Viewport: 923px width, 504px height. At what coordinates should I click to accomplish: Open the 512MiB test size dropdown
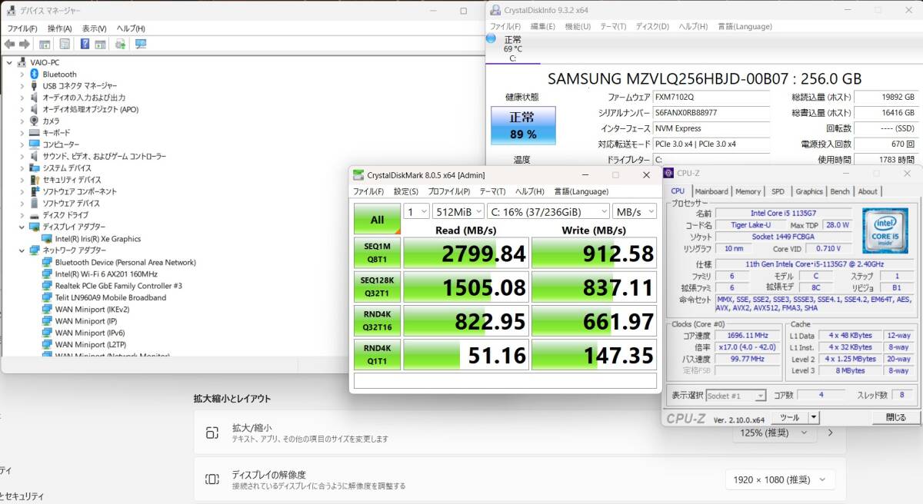458,211
